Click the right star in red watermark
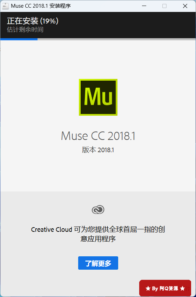This screenshot has width=196, height=297. click(183, 289)
